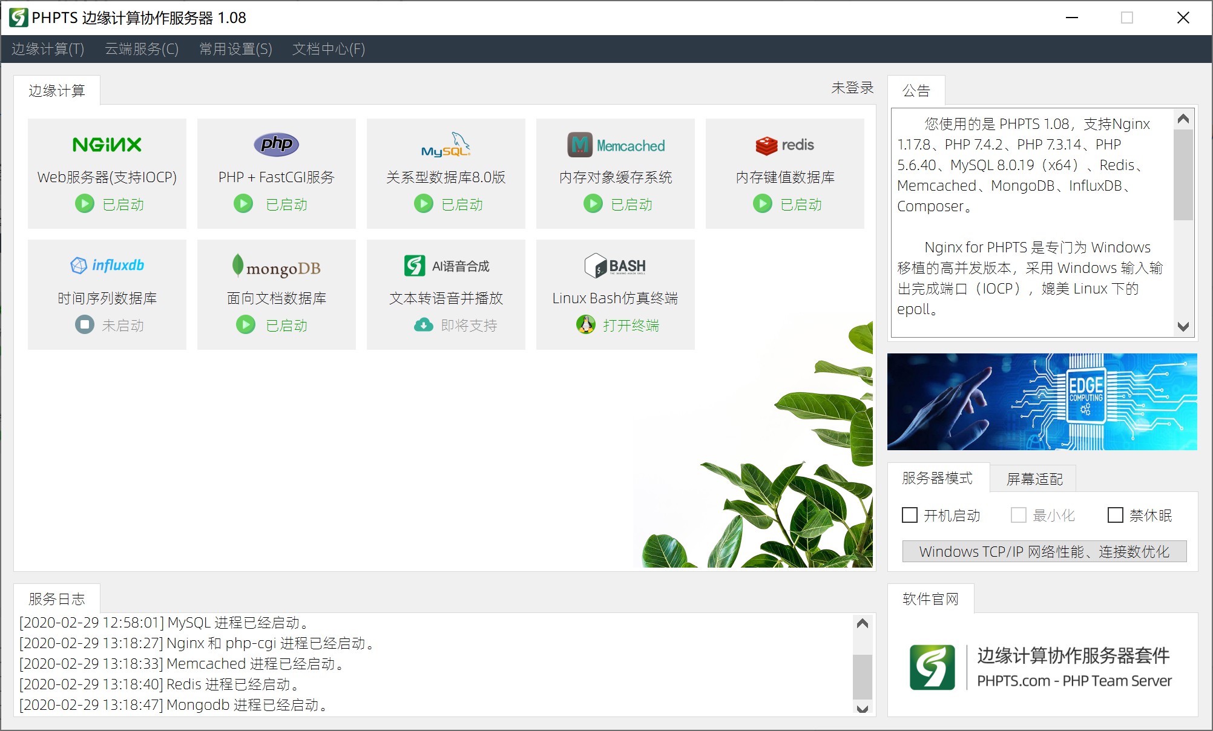The image size is (1213, 731).
Task: Click the Memcached running status icon
Action: click(x=593, y=204)
